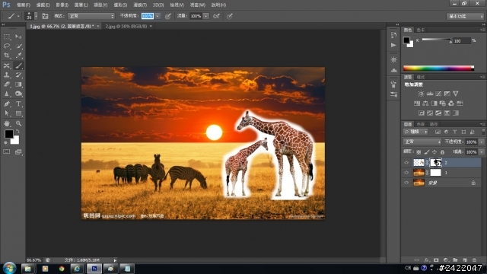The image size is (487, 274).
Task: Open the workspace switcher dropdown
Action: [465, 16]
